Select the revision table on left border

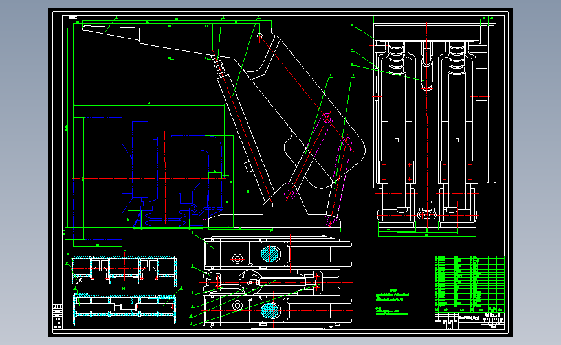click(58, 317)
